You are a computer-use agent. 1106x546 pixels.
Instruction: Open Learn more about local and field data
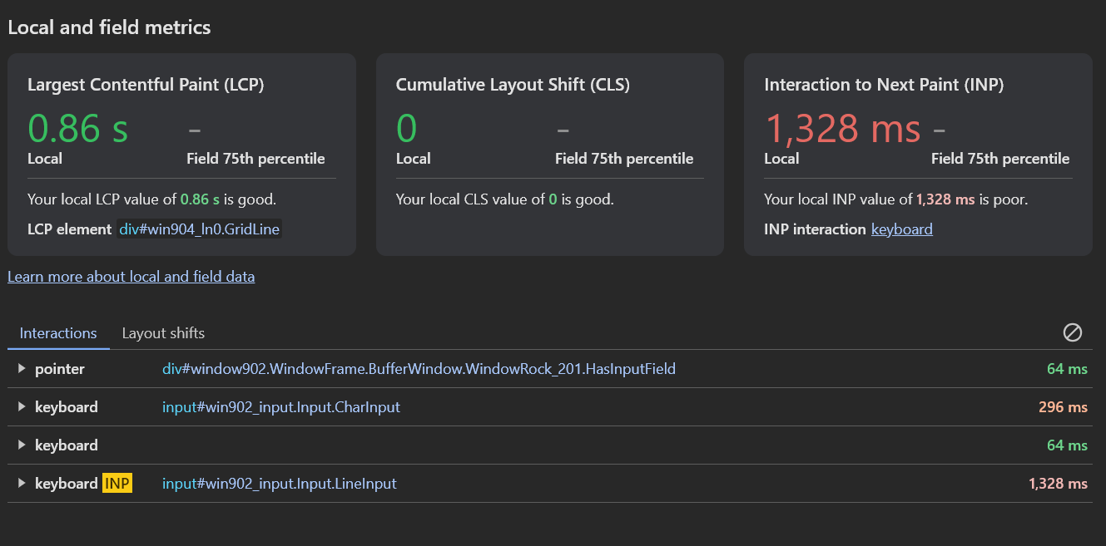coord(131,277)
